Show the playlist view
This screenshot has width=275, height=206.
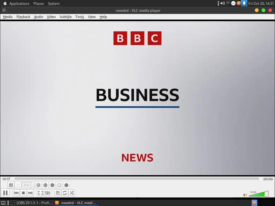(x=58, y=193)
